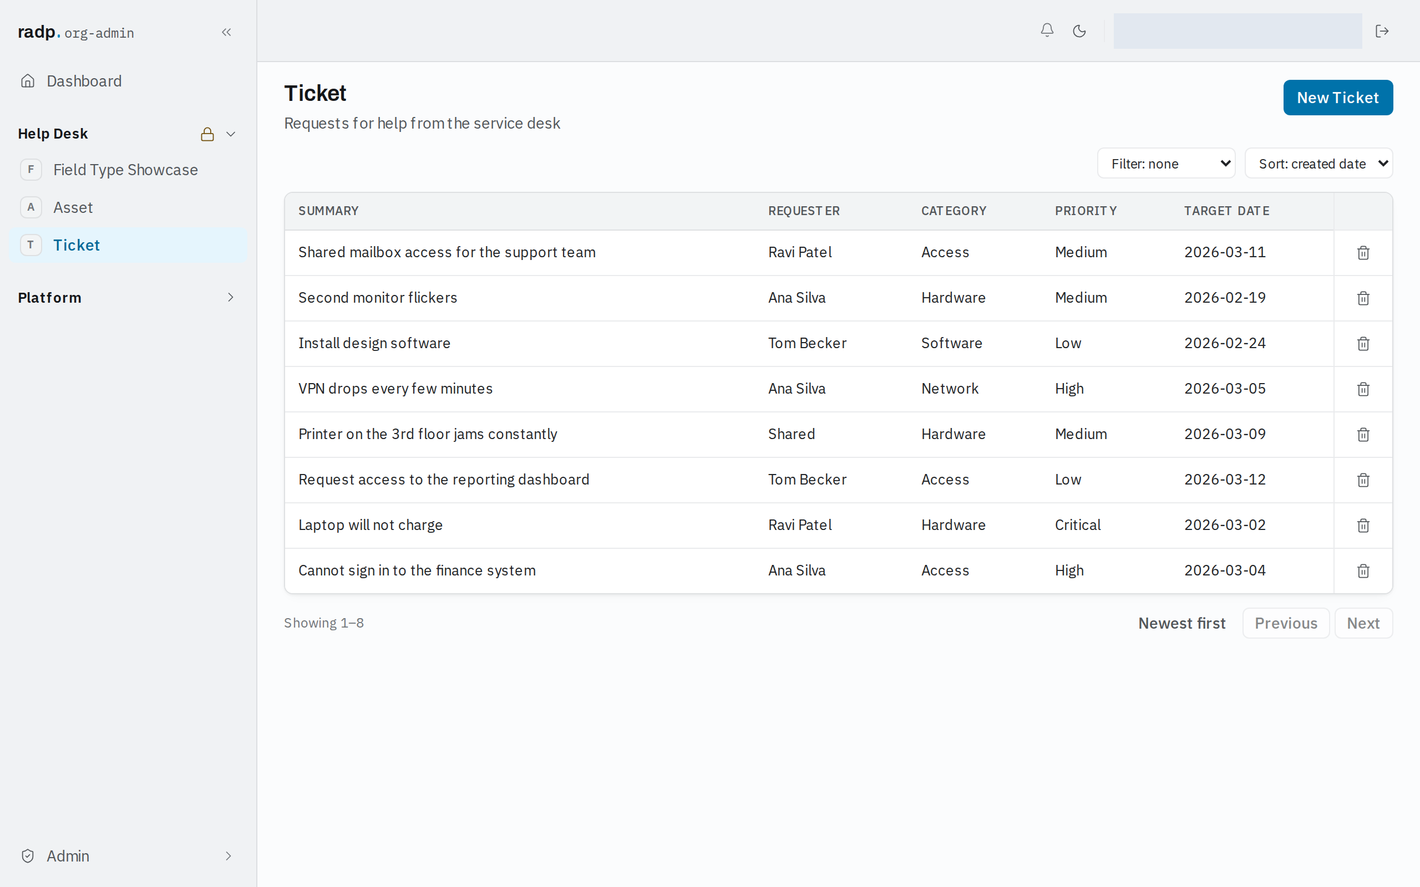1420x887 pixels.
Task: Click the 'Critical' priority cell
Action: (x=1077, y=524)
